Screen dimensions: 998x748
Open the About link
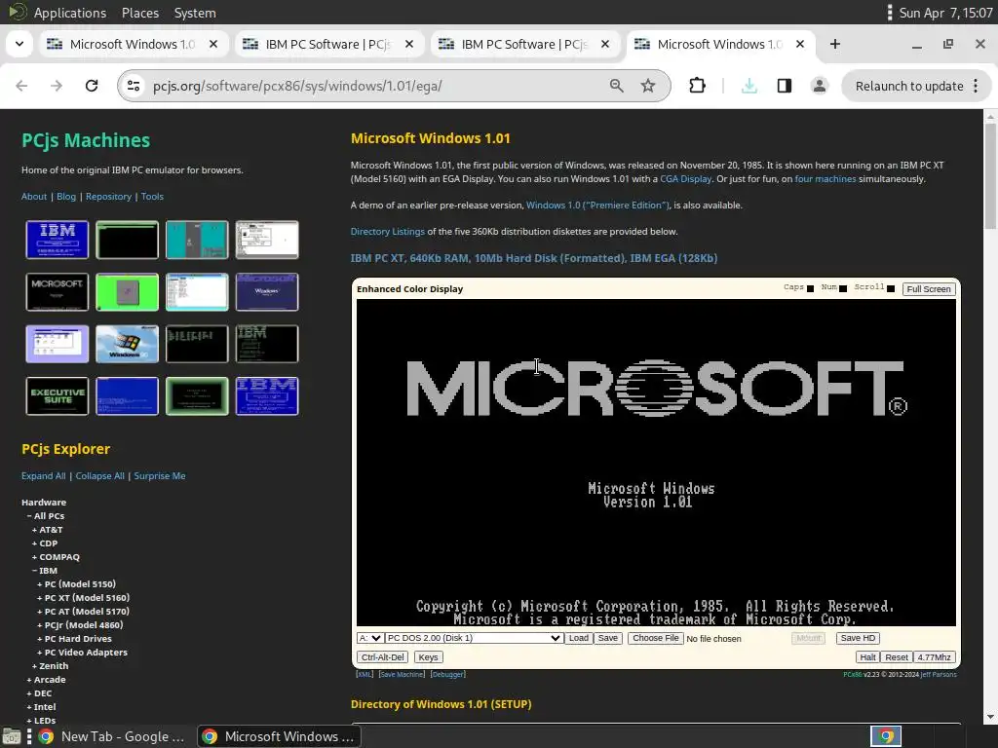coord(34,197)
